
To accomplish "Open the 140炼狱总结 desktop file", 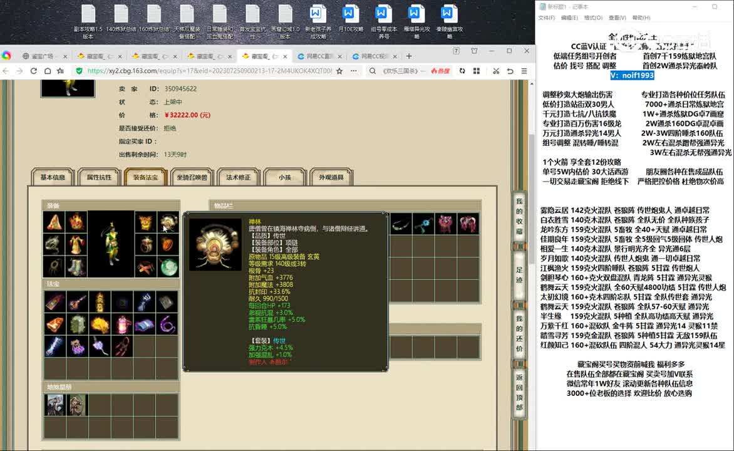I will [121, 19].
